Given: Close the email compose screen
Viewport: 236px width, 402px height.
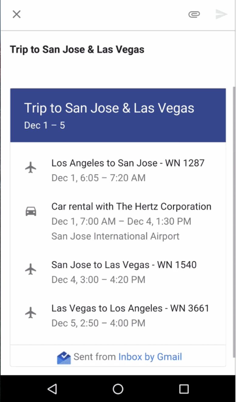Looking at the screenshot, I should coord(16,14).
